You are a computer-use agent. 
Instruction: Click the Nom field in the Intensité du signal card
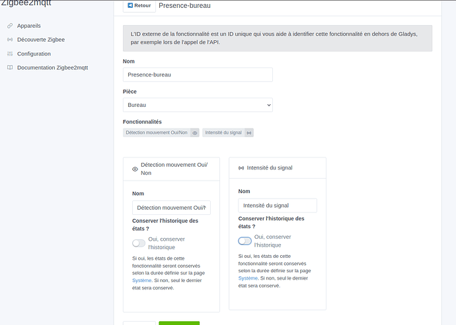pos(278,206)
